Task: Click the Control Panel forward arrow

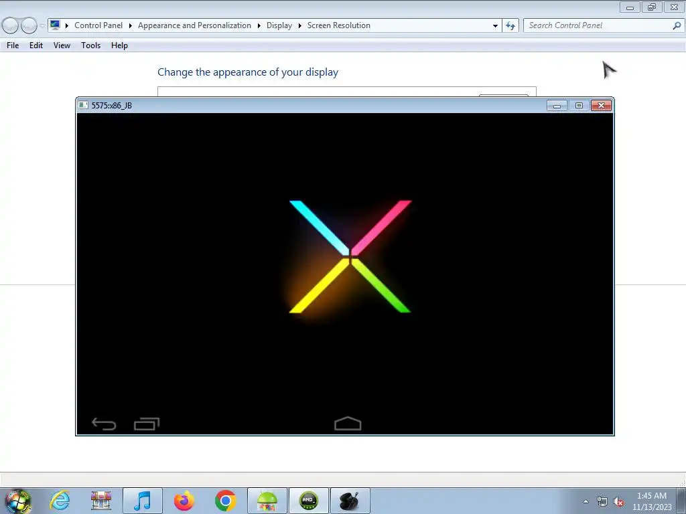Action: [x=29, y=25]
